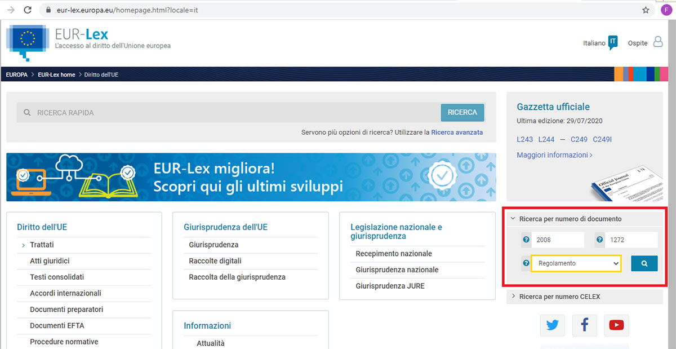Open Official Journal issue C249I
This screenshot has height=349, width=676.
coord(602,139)
